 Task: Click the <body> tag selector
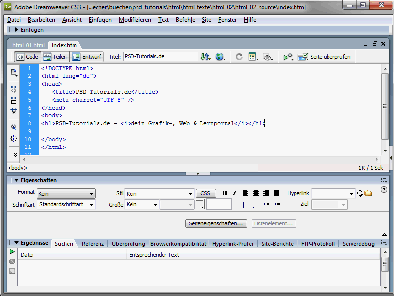click(x=18, y=168)
